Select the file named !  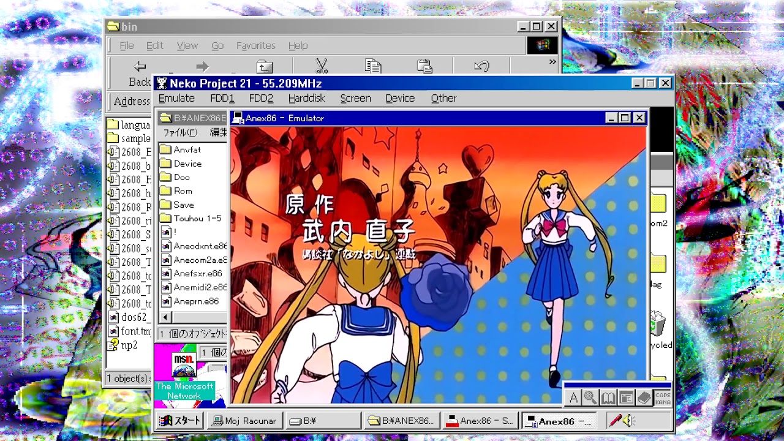tap(168, 233)
